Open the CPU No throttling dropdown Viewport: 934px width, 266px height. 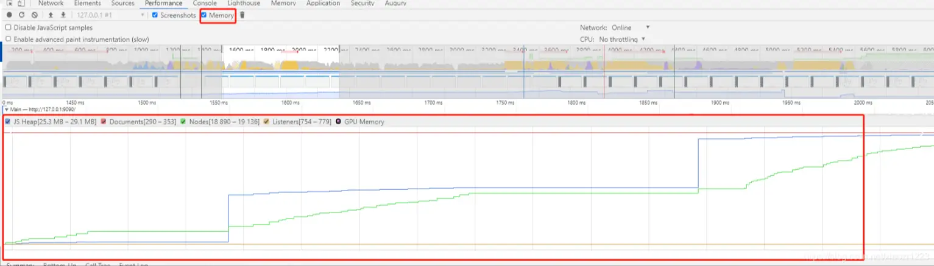click(x=622, y=39)
